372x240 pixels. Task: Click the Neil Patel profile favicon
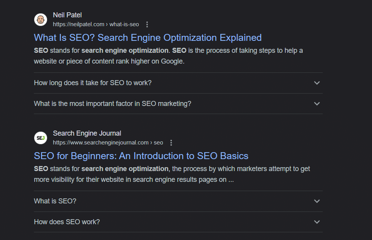tap(40, 20)
